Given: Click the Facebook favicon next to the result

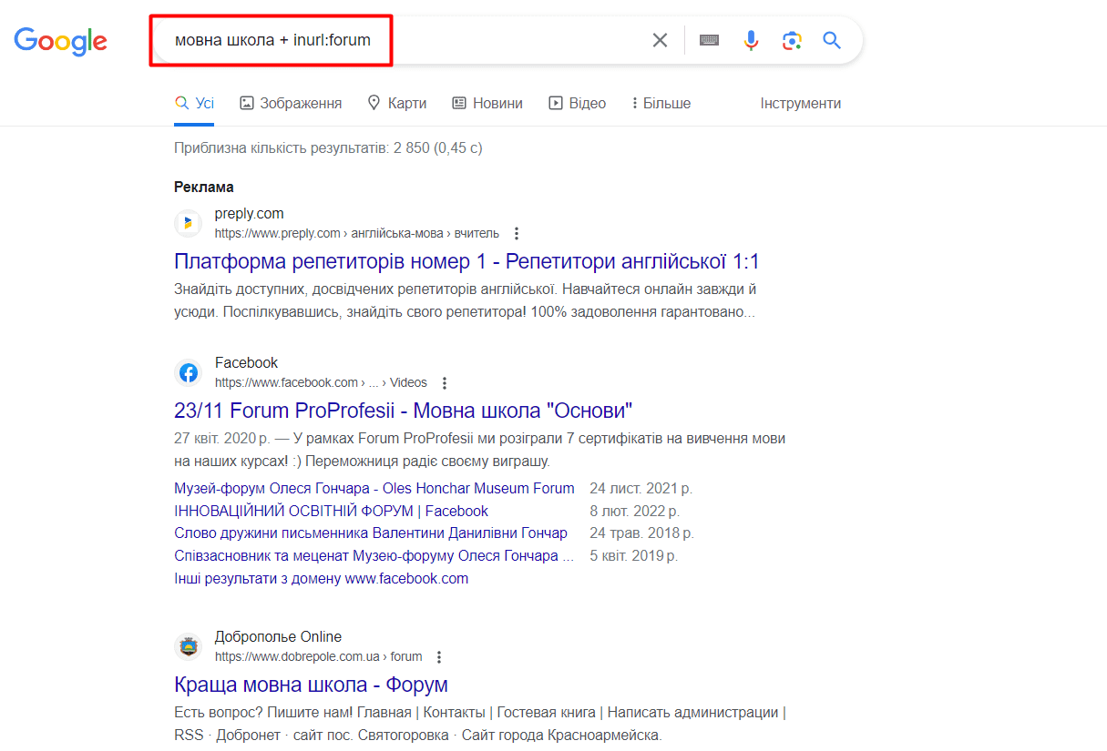Looking at the screenshot, I should pyautogui.click(x=188, y=372).
